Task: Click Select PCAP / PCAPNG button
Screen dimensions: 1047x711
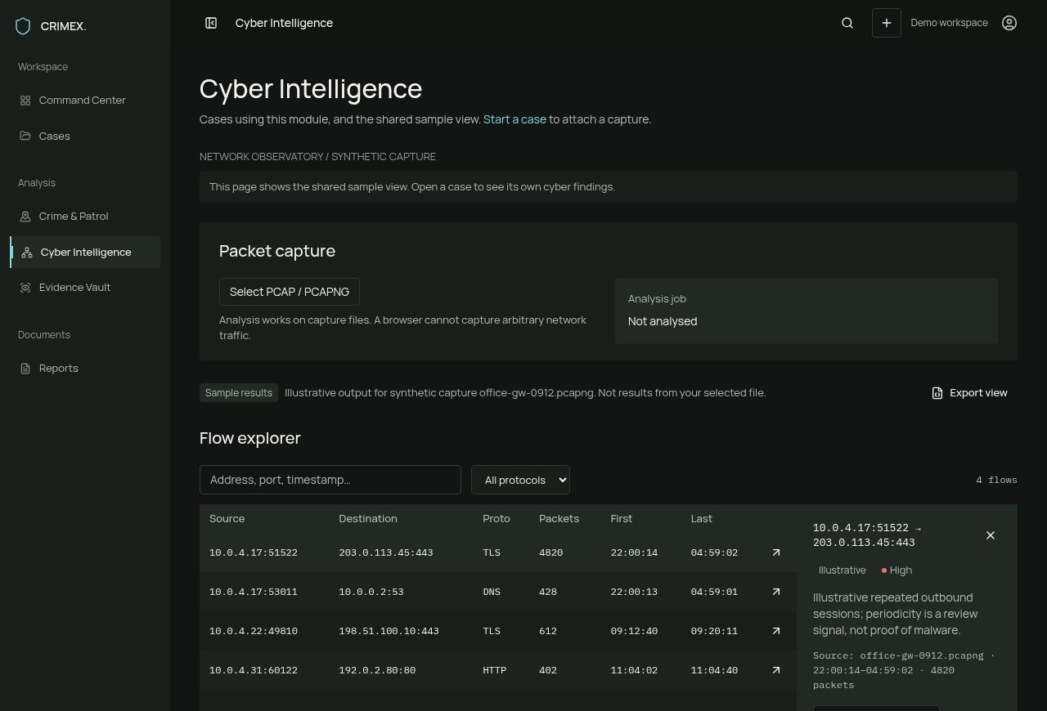Action: tap(290, 292)
